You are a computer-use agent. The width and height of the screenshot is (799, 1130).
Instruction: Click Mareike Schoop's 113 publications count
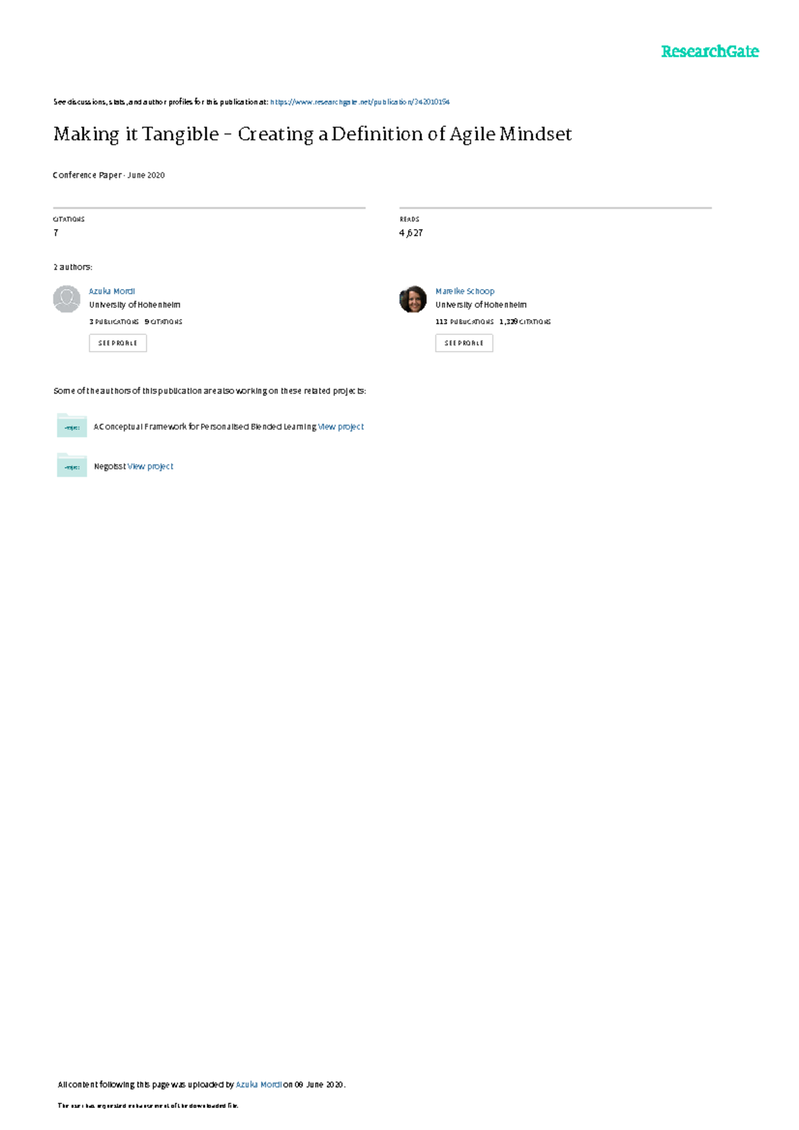click(464, 322)
